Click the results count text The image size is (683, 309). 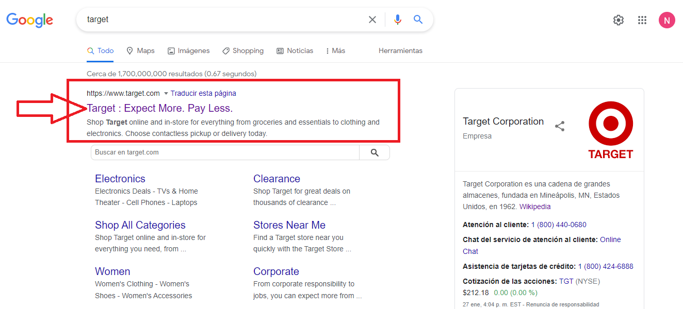(x=172, y=74)
